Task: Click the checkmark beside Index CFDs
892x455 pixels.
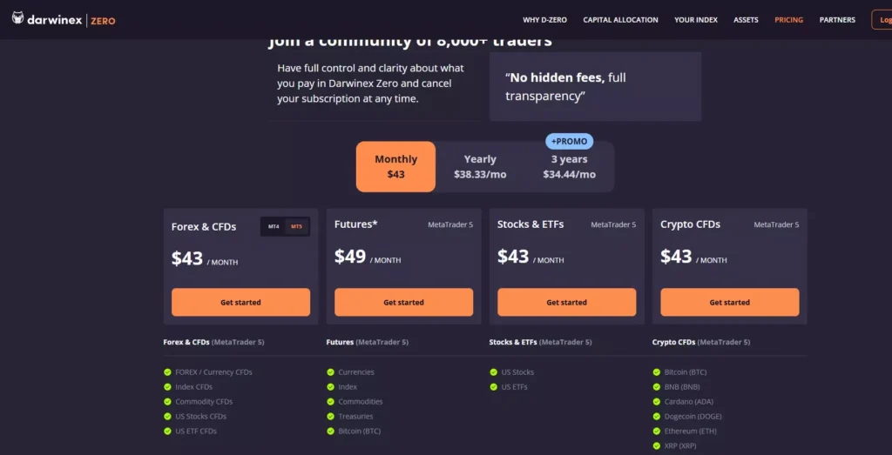Action: 167,387
